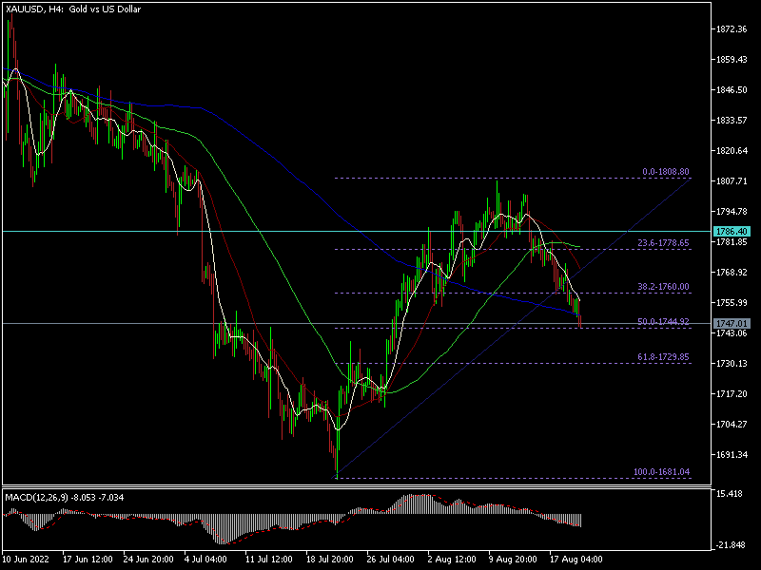The image size is (761, 570).
Task: Click the 1846.50 price axis value
Action: point(732,89)
